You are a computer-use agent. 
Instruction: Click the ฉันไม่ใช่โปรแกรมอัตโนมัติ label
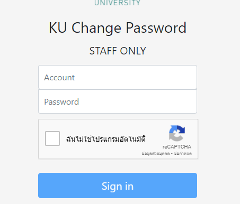[x=106, y=138]
